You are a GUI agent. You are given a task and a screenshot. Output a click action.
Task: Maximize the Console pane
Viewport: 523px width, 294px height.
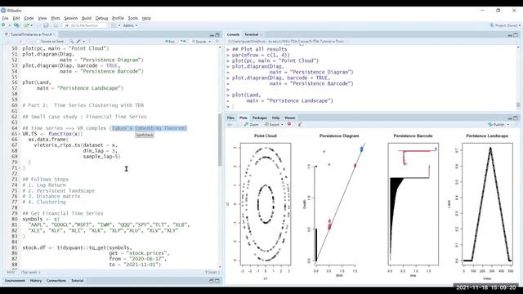[x=516, y=34]
